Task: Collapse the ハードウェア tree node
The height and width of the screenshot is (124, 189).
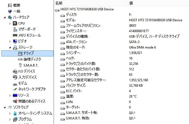Action: tap(5, 17)
